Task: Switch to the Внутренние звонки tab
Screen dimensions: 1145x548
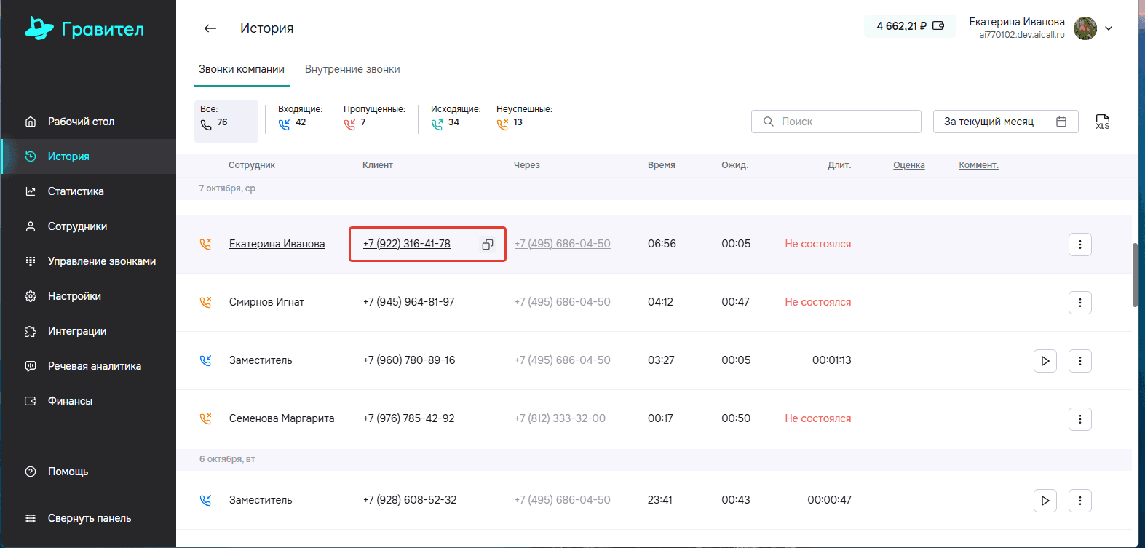Action: pyautogui.click(x=352, y=69)
